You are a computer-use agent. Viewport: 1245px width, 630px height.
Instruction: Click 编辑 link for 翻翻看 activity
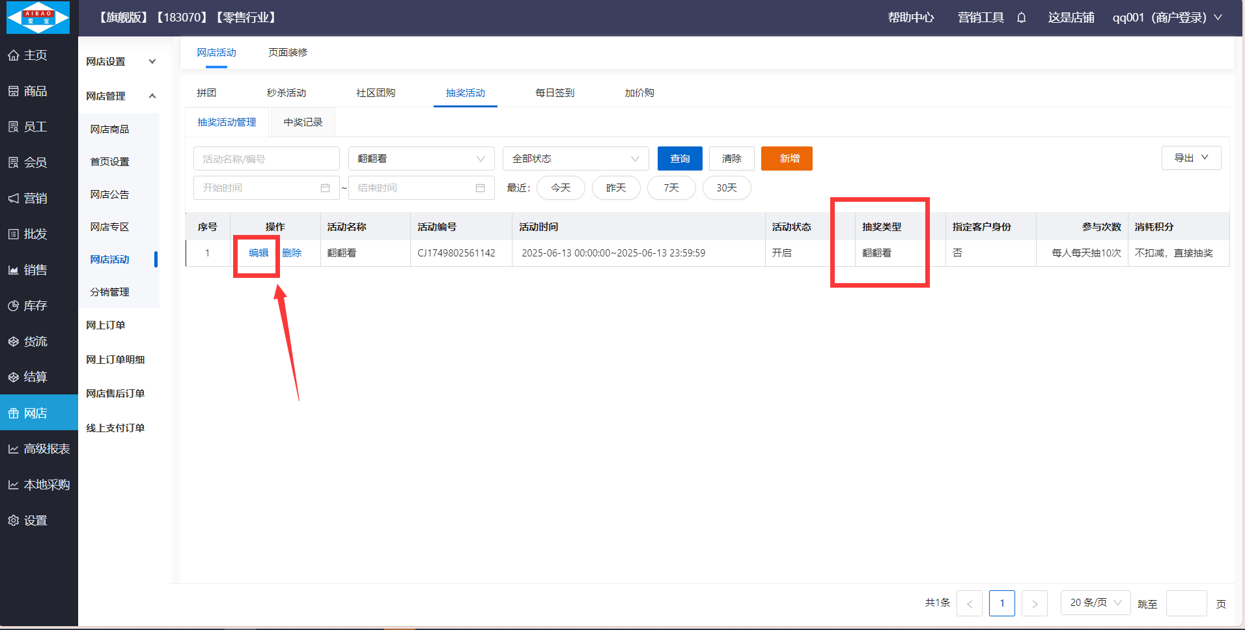258,253
